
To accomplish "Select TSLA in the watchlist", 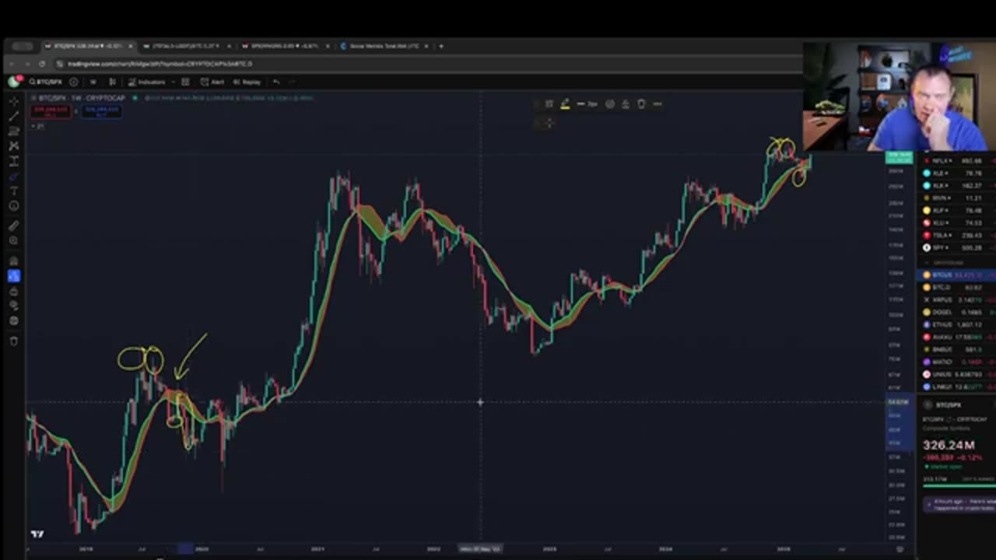I will pos(957,235).
